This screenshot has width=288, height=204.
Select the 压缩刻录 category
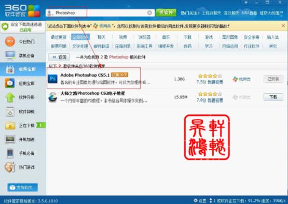tap(122, 46)
